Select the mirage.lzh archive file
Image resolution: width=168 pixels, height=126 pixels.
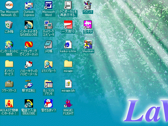(x=68, y=84)
